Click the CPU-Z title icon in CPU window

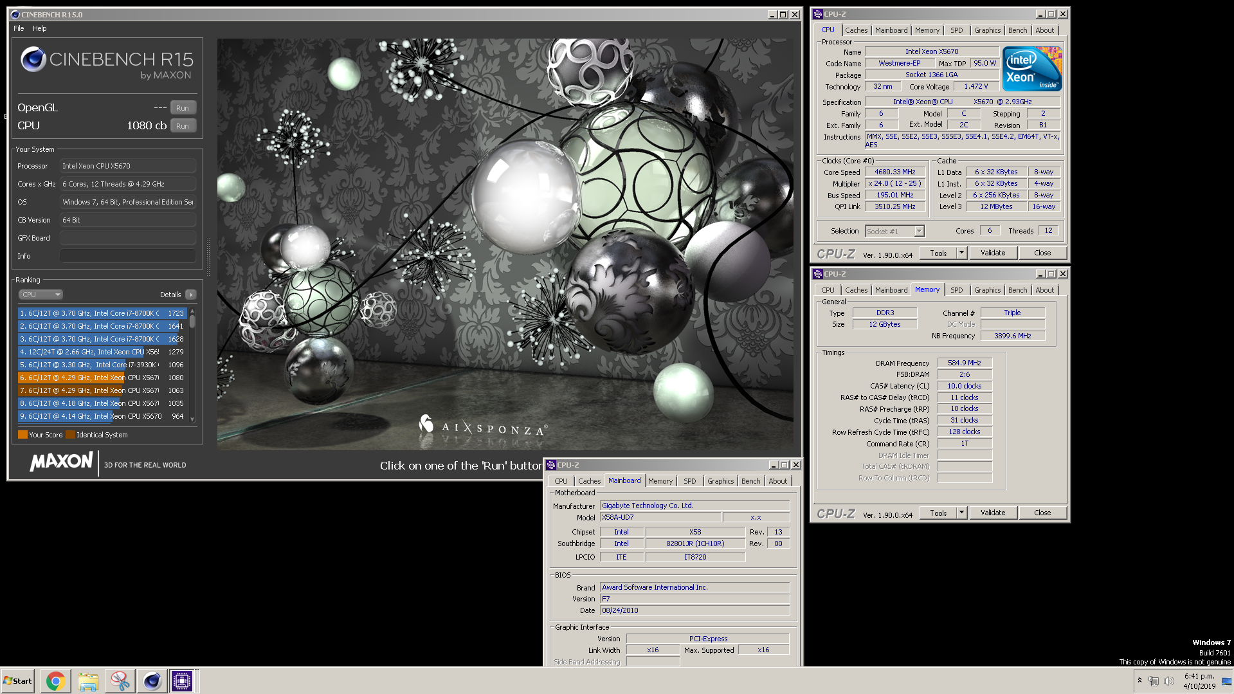(818, 14)
